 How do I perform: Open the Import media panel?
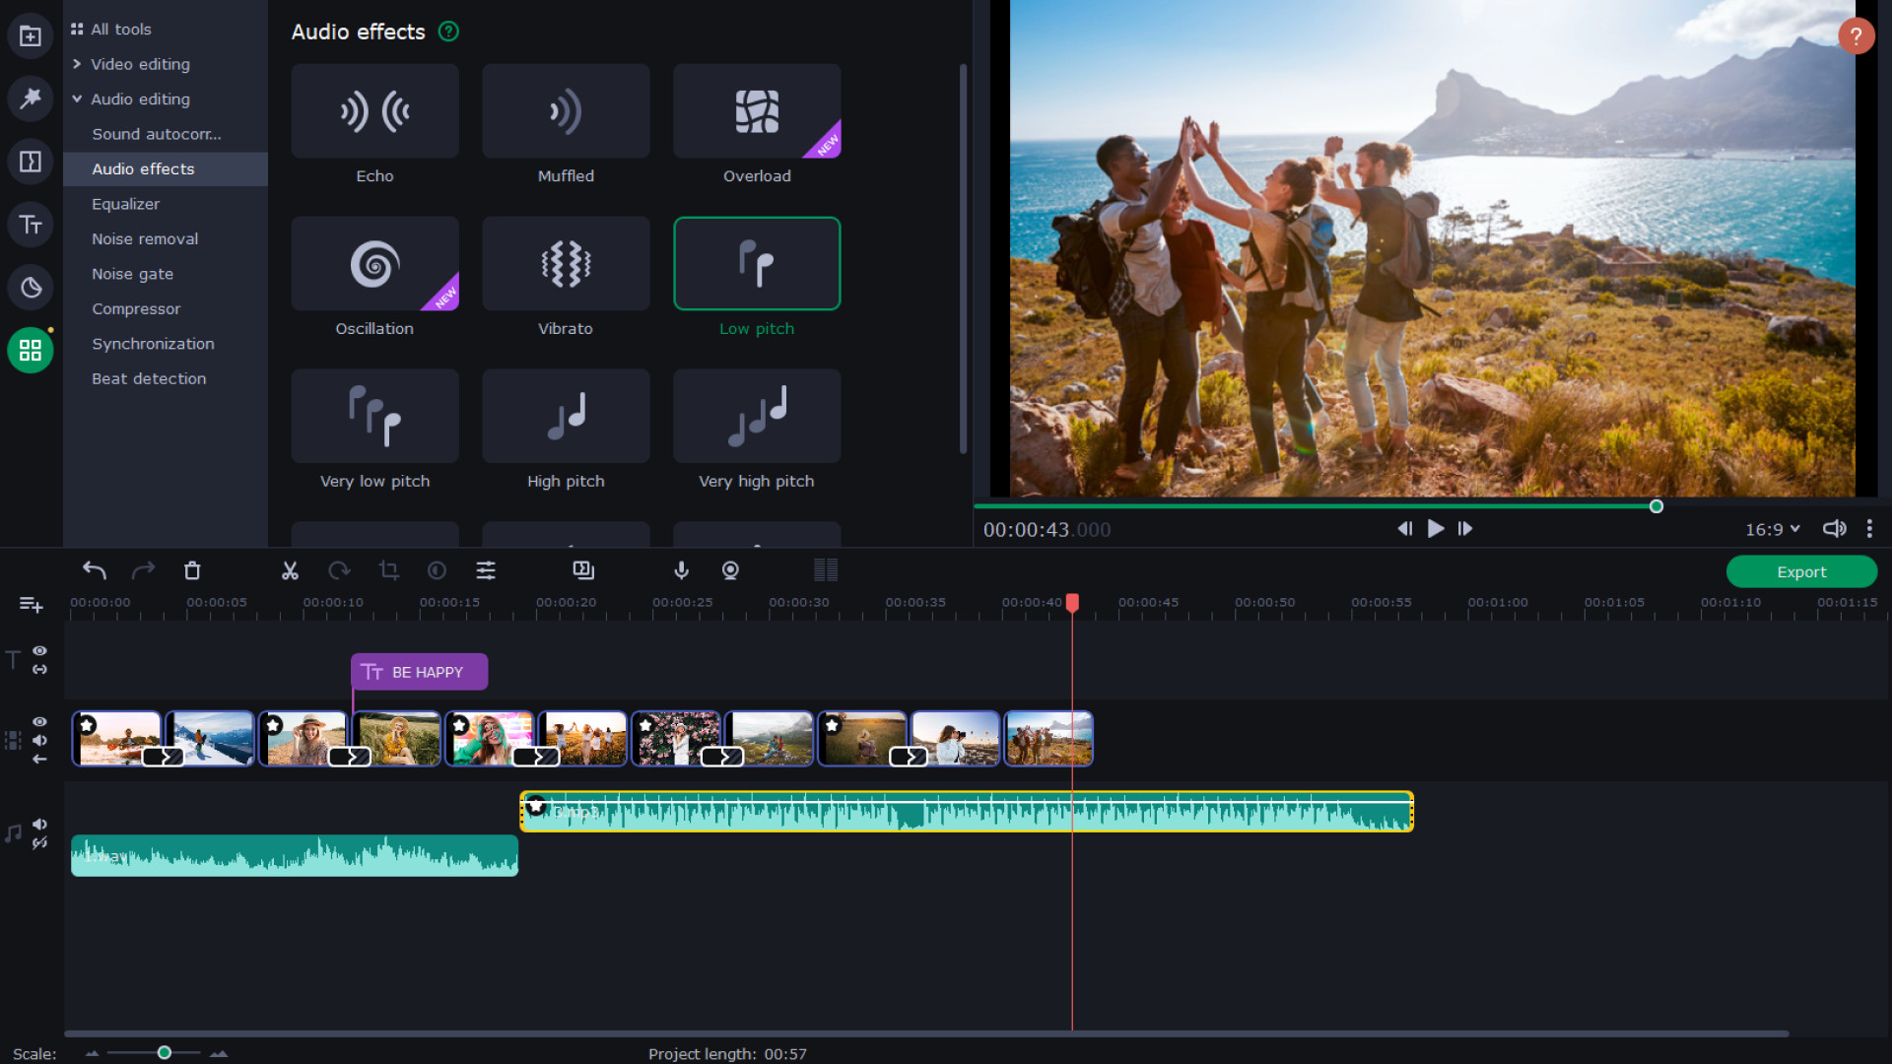click(x=31, y=35)
